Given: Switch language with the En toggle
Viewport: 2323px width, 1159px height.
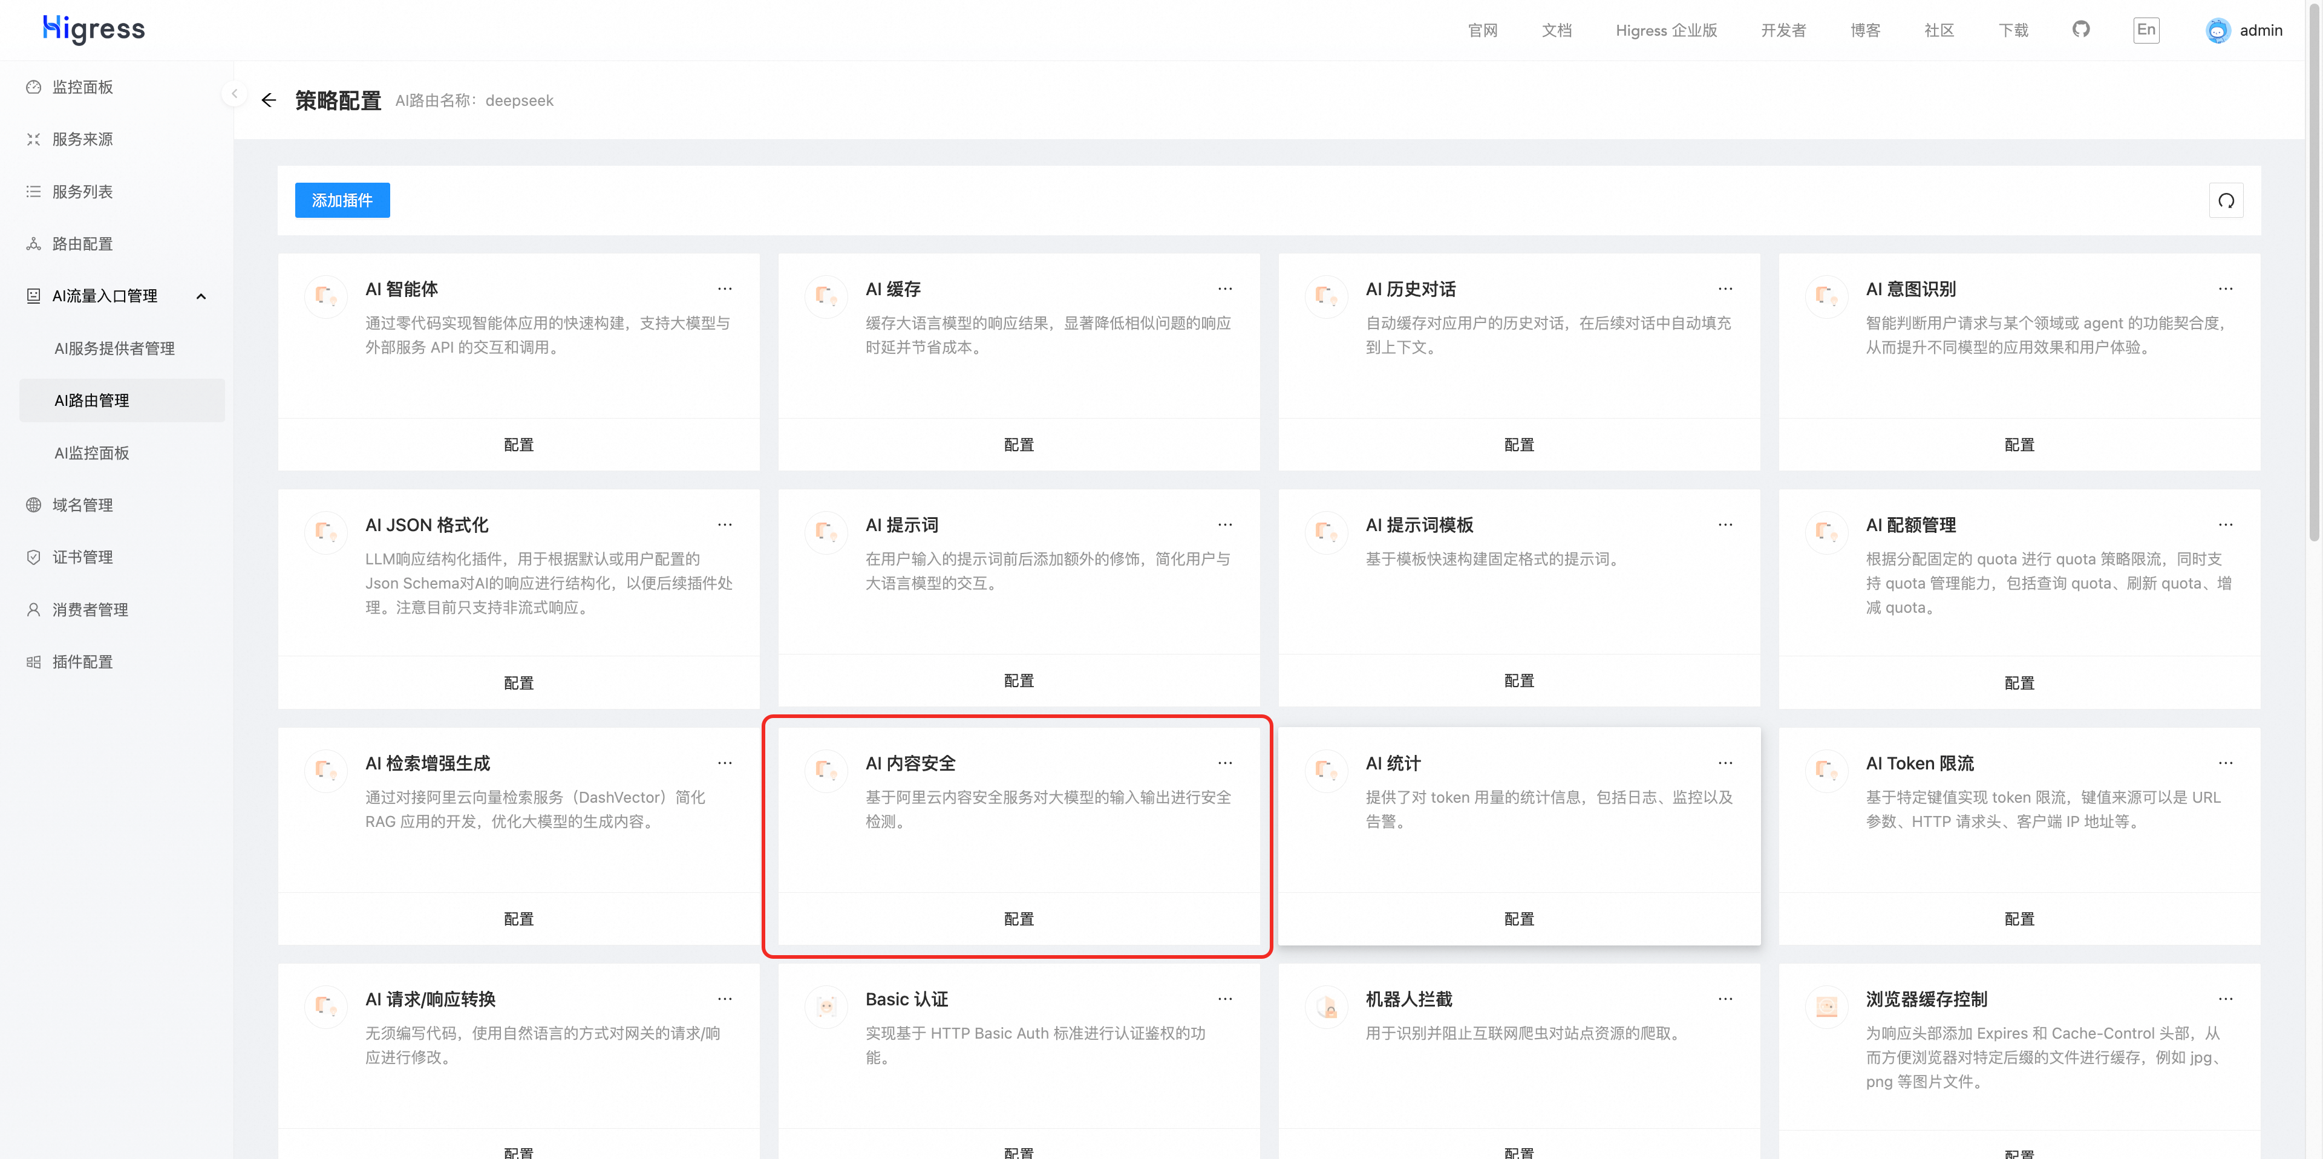Looking at the screenshot, I should point(2146,30).
